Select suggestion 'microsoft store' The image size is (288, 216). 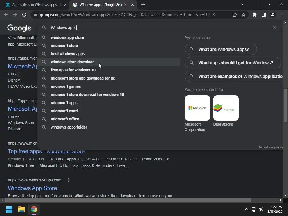(x=109, y=46)
